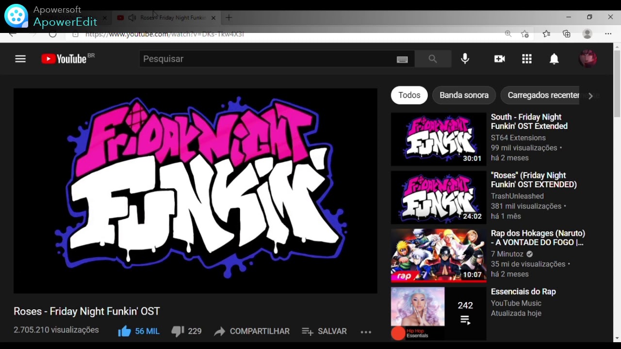
Task: Share the video via COMPARTILHAR
Action: pyautogui.click(x=252, y=331)
